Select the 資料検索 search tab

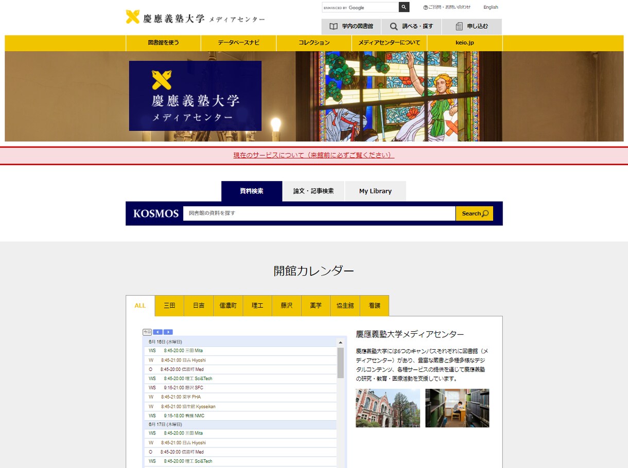click(252, 191)
